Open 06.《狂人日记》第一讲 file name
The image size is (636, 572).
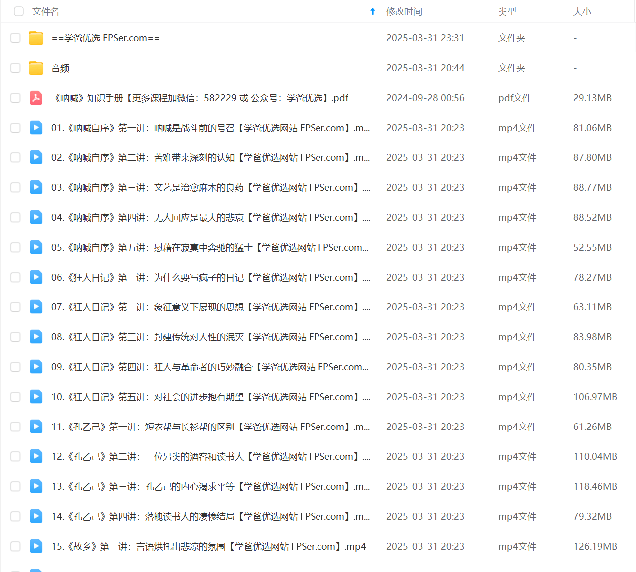click(x=211, y=277)
